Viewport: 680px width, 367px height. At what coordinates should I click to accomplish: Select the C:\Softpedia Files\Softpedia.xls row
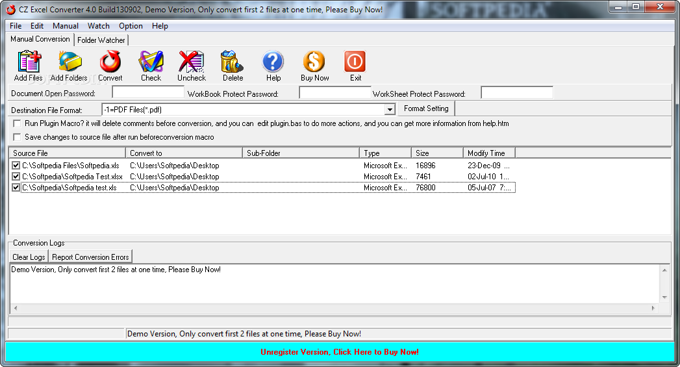[264, 165]
